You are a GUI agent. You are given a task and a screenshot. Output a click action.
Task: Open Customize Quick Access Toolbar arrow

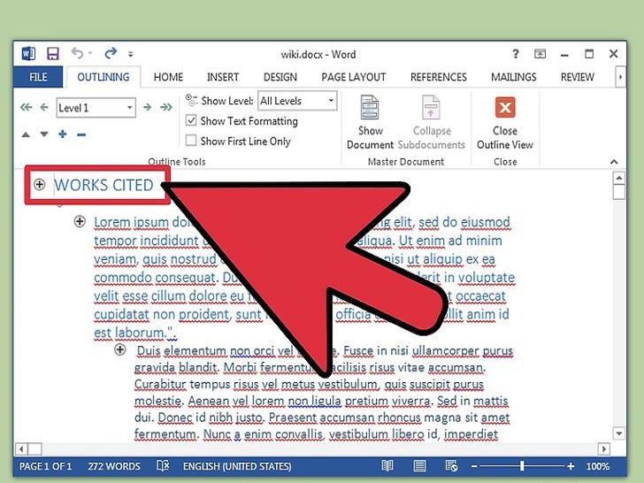pyautogui.click(x=130, y=54)
